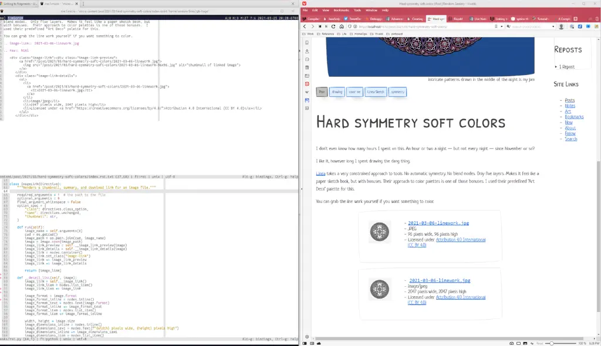This screenshot has height=346, width=601.
Task: Expand the 1 Repost disclosure triangle
Action: click(556, 67)
